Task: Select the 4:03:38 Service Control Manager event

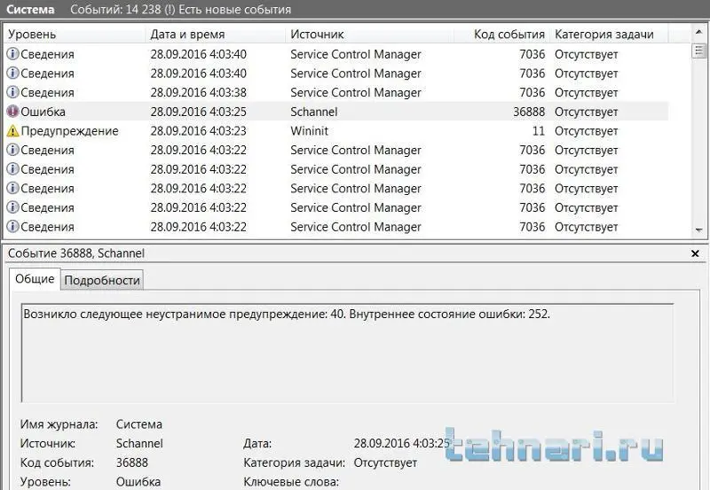Action: pyautogui.click(x=355, y=93)
